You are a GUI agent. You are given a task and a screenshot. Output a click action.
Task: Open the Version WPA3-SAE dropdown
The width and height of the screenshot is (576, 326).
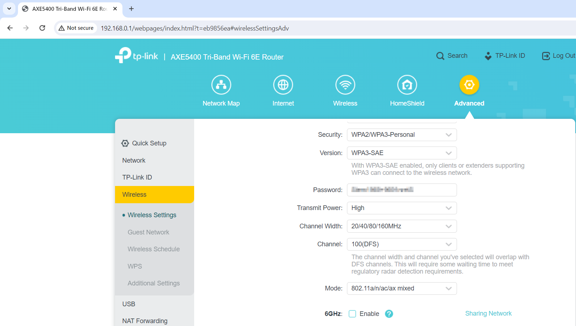(x=402, y=153)
